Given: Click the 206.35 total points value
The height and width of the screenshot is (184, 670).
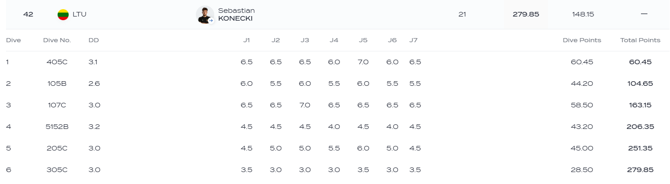Looking at the screenshot, I should 640,127.
